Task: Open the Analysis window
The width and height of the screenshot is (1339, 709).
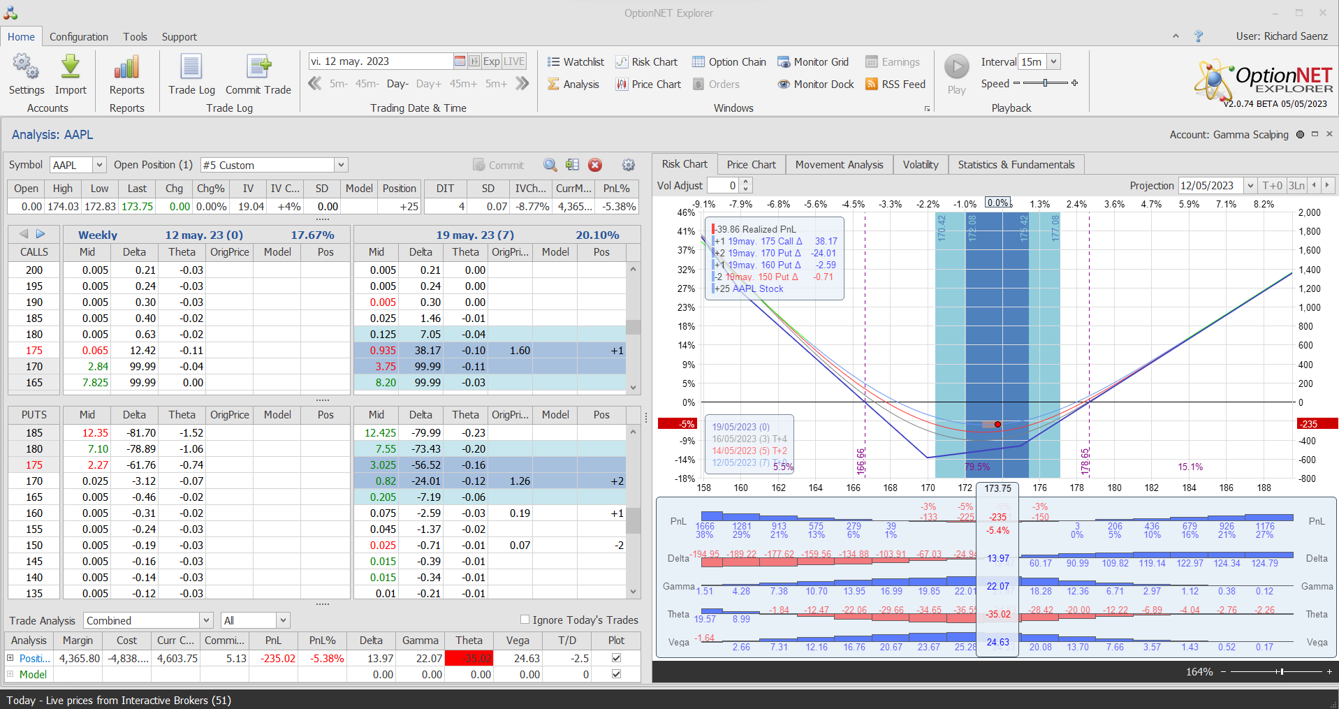Action: pos(573,85)
